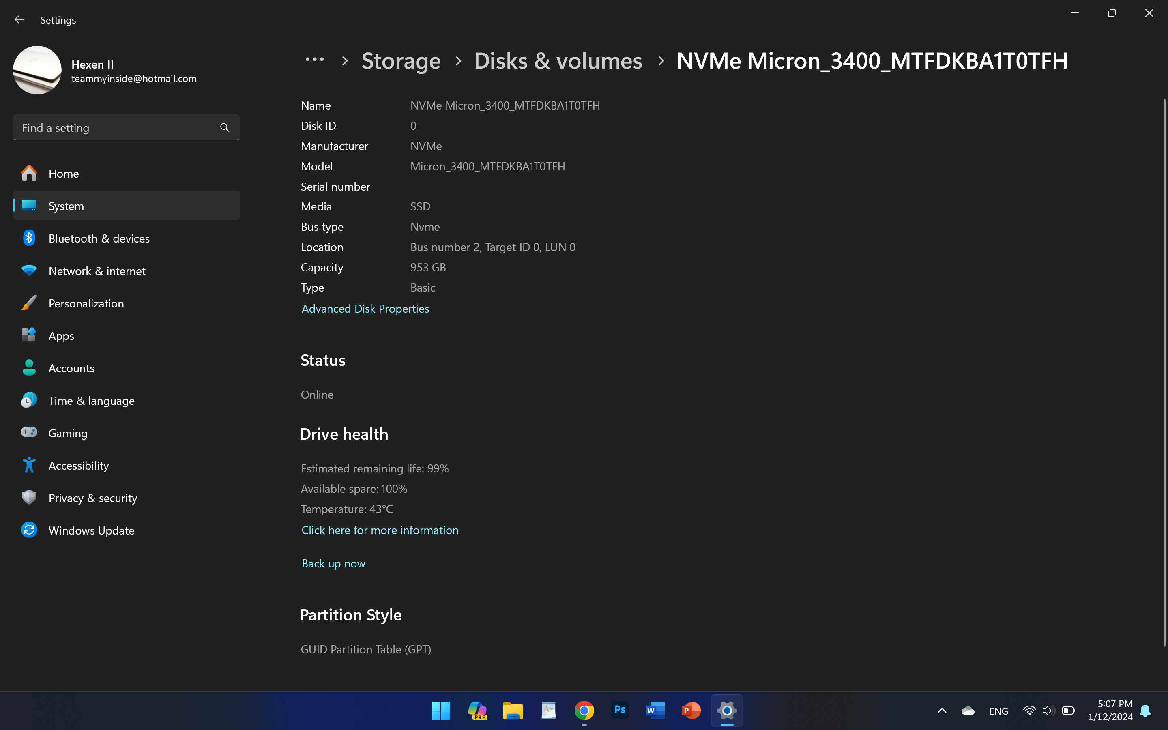Click the Back up now link
Screen dimensions: 1168x730
pyautogui.click(x=333, y=563)
